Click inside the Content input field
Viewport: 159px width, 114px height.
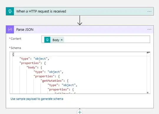(x=96, y=39)
